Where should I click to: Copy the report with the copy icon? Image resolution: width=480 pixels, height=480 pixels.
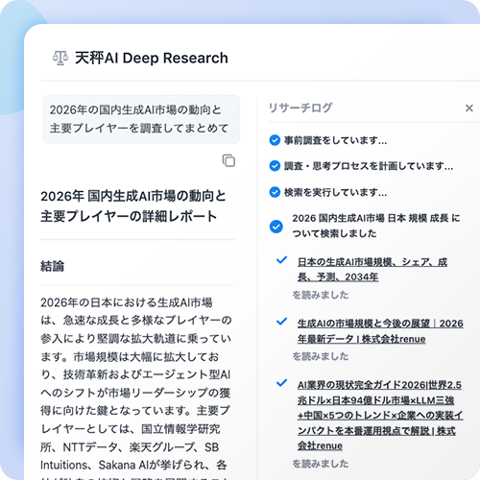228,160
